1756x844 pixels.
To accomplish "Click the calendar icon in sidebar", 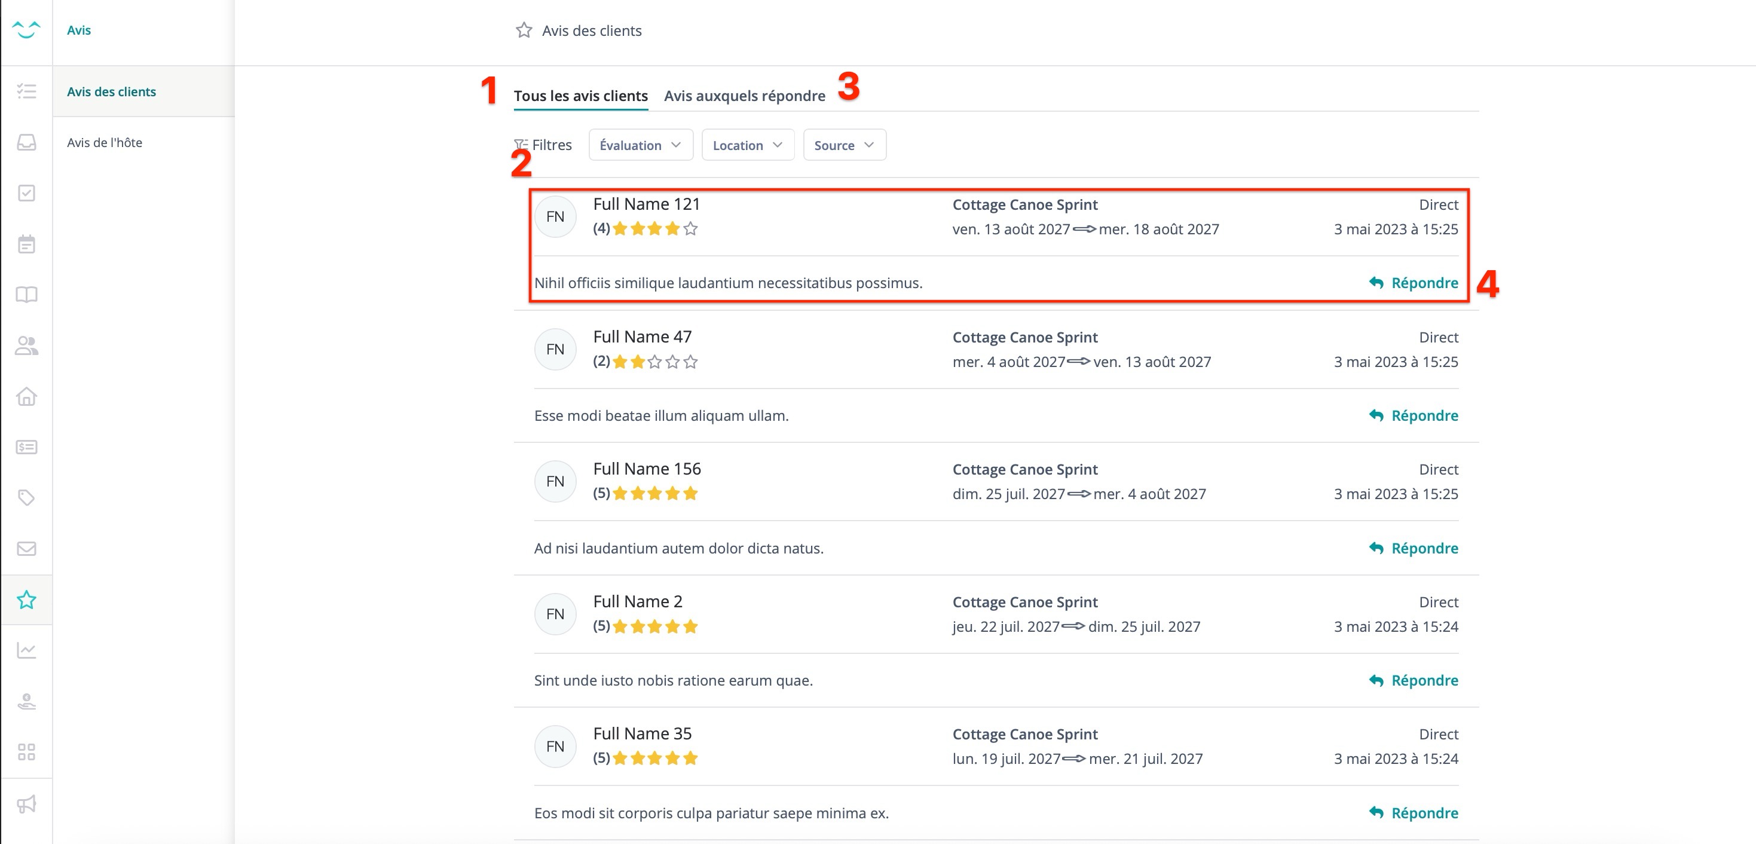I will pos(26,244).
